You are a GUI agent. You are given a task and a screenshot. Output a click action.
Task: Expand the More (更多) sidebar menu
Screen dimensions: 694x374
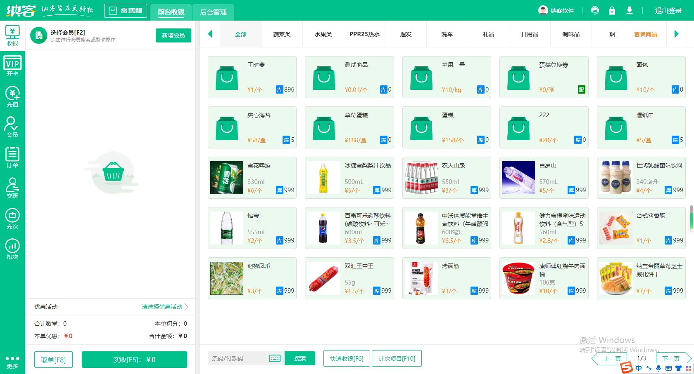pos(12,362)
